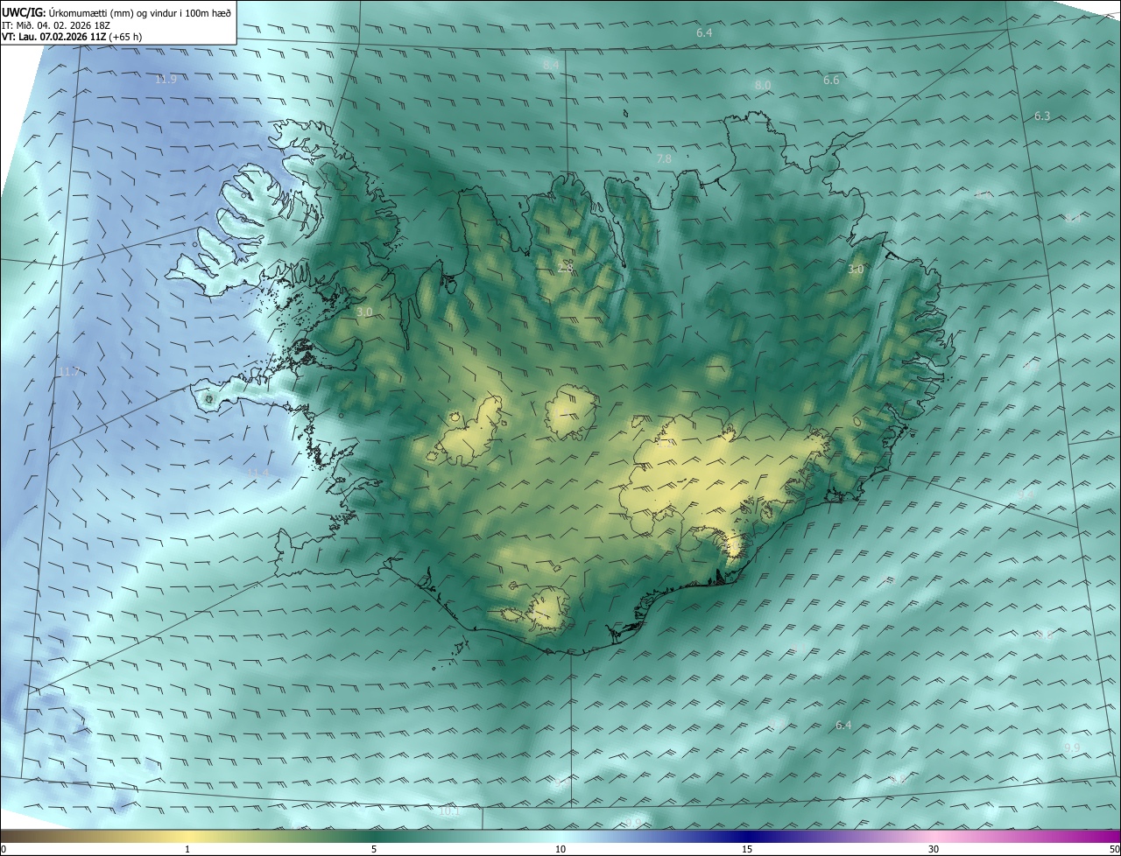Click the 11.4 value label on the map

[x=257, y=473]
